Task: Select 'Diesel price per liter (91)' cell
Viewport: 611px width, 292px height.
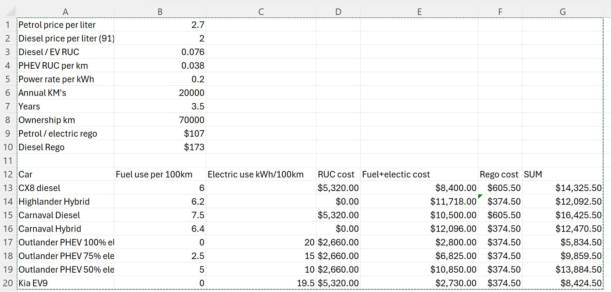Action: (65, 38)
